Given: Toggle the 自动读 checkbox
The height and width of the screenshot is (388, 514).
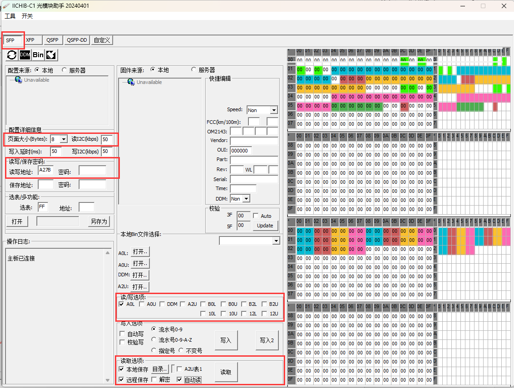Looking at the screenshot, I should click(x=179, y=379).
